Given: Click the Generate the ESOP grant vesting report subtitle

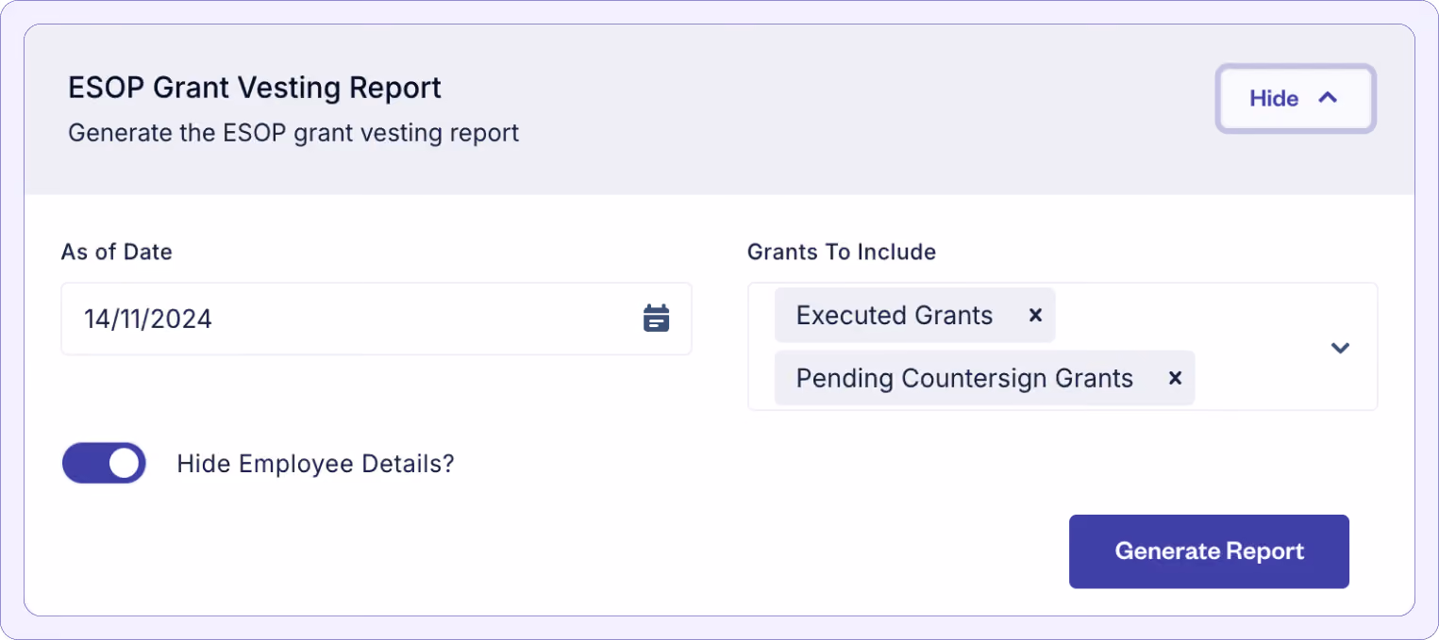Looking at the screenshot, I should tap(293, 133).
